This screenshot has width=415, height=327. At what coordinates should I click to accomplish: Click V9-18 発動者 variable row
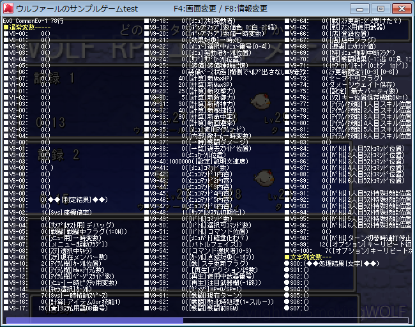pos(190,20)
